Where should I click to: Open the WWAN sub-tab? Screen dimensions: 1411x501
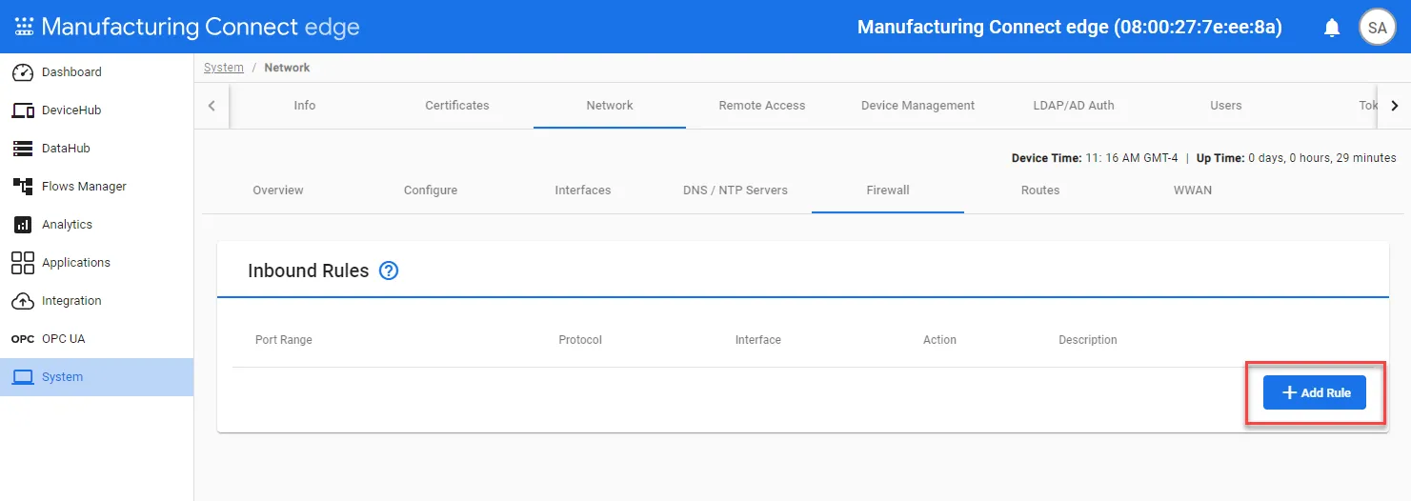tap(1193, 190)
